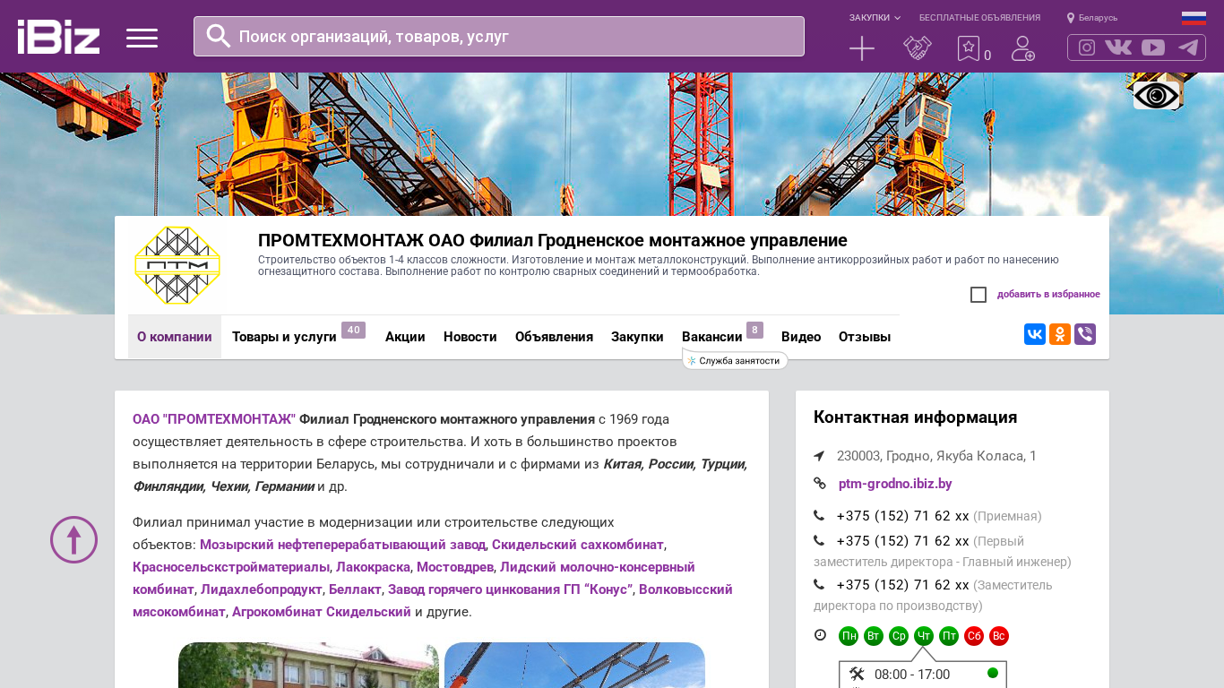
Task: Reveal the Заместитель директора по производству phone
Action: pos(902,585)
